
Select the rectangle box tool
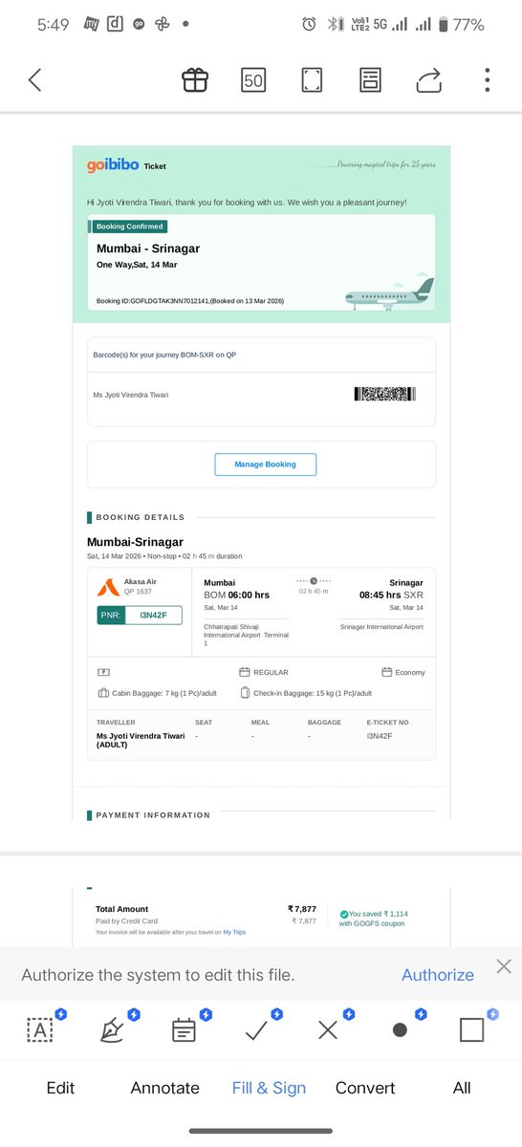471,1029
